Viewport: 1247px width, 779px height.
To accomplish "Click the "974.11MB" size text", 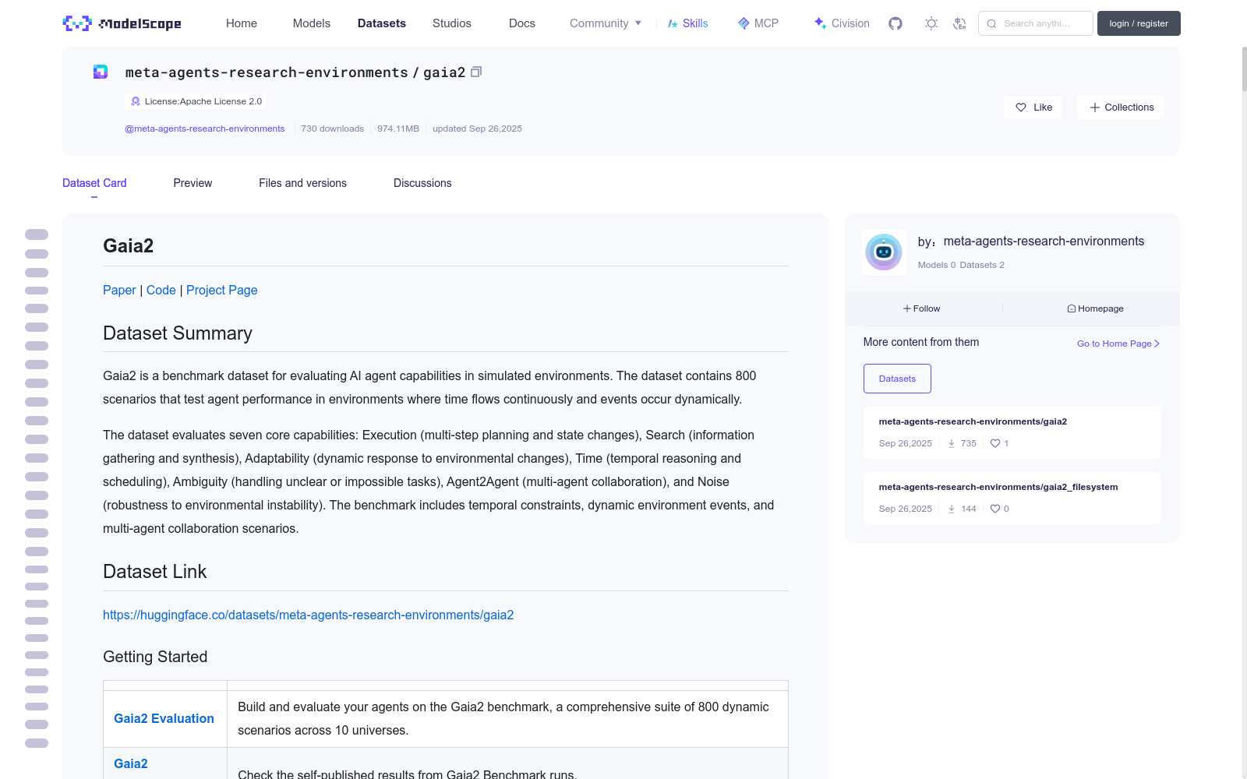I will pos(398,129).
